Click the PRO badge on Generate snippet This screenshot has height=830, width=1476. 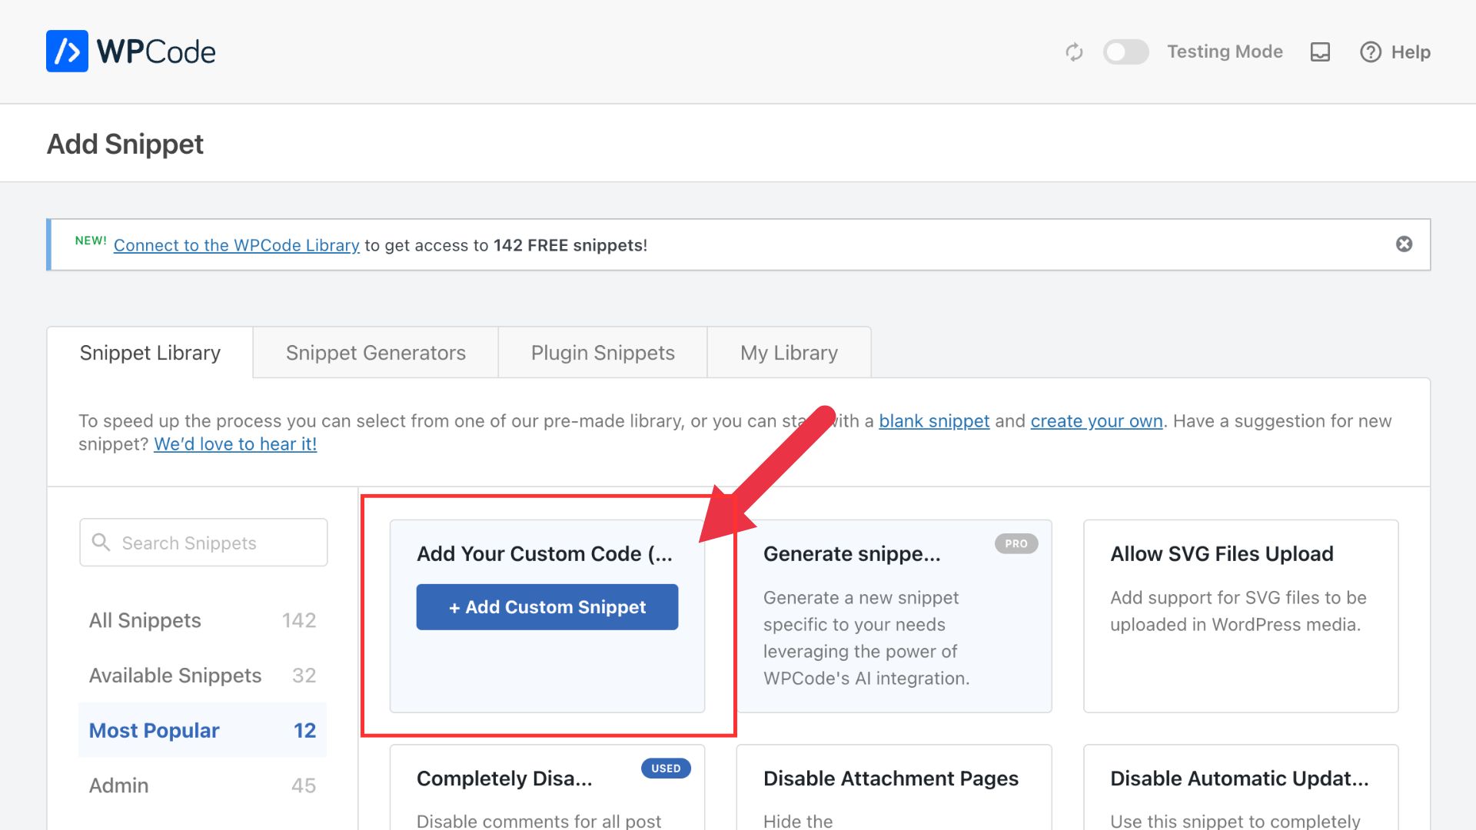[x=1016, y=543]
